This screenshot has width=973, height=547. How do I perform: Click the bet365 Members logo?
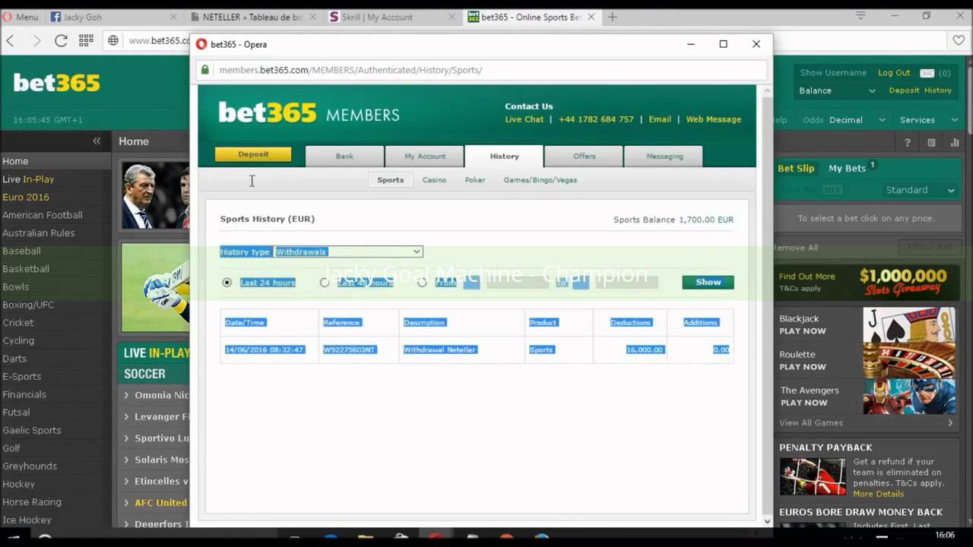pyautogui.click(x=309, y=113)
